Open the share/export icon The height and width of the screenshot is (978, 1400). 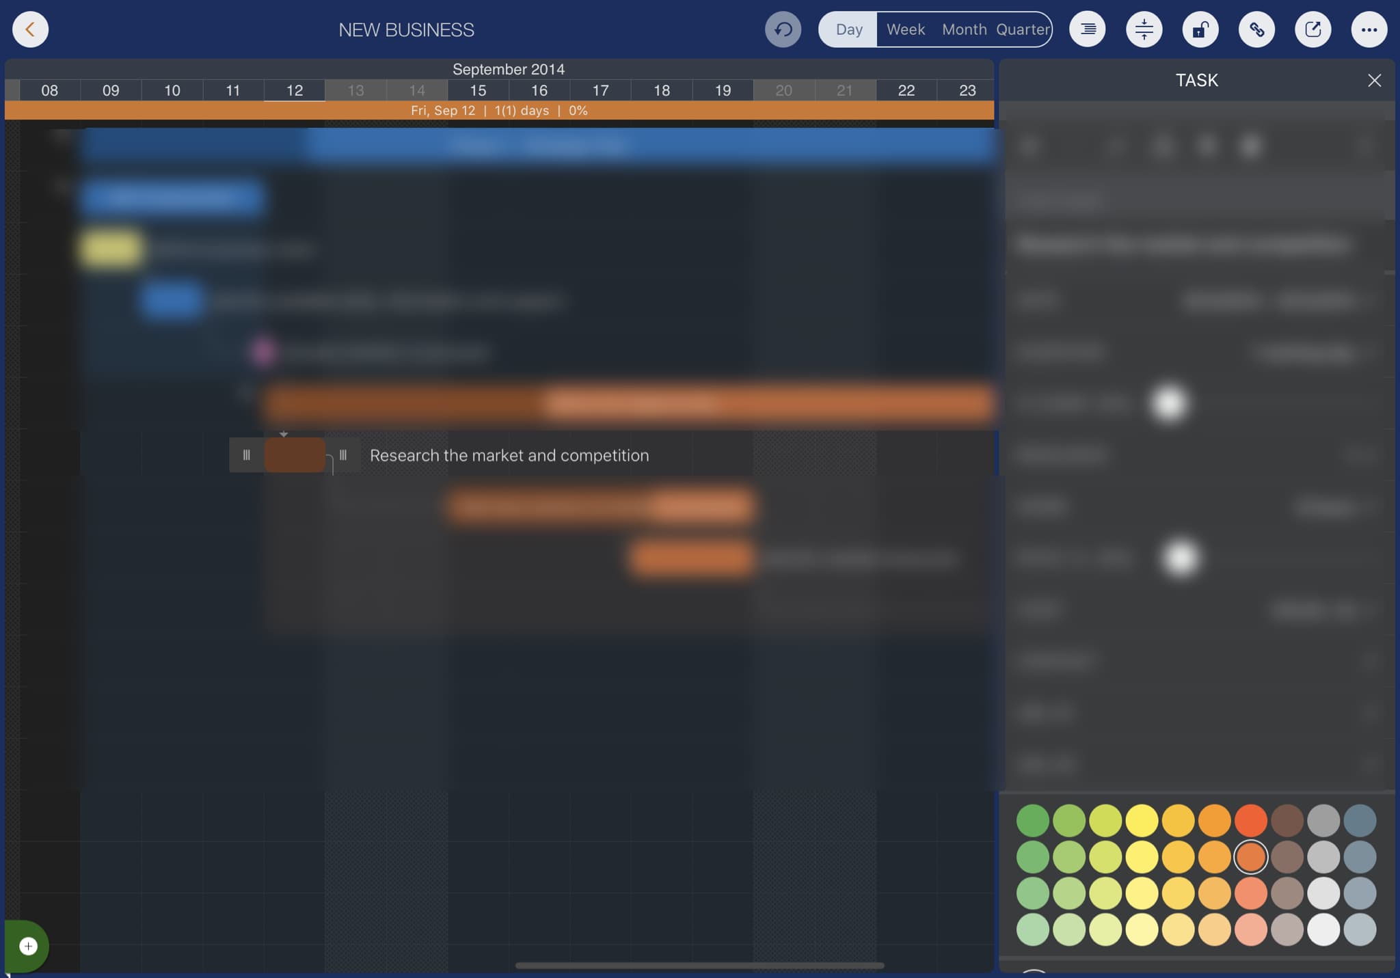point(1312,29)
